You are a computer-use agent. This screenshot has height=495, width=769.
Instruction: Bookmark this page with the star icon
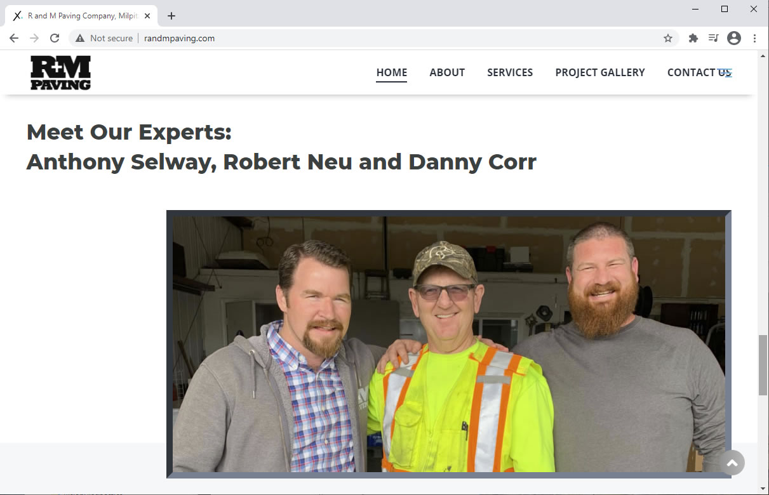point(668,38)
